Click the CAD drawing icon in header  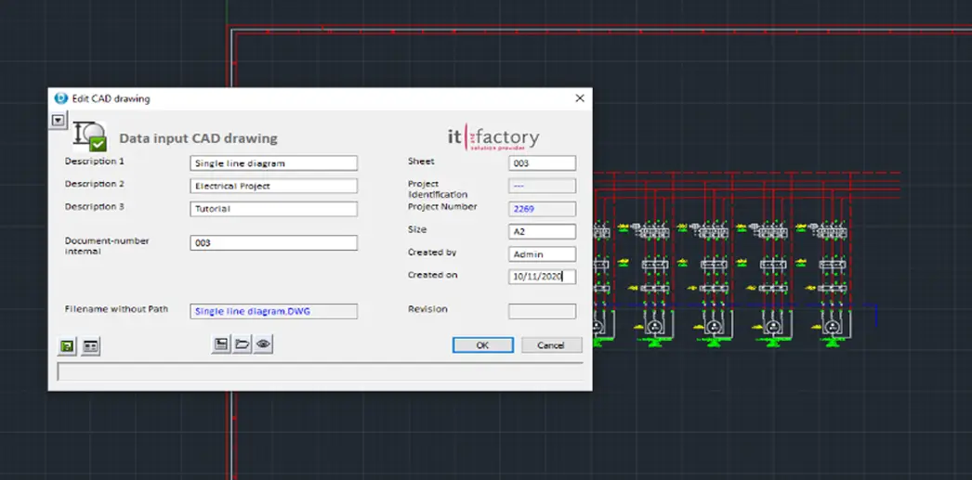(90, 136)
